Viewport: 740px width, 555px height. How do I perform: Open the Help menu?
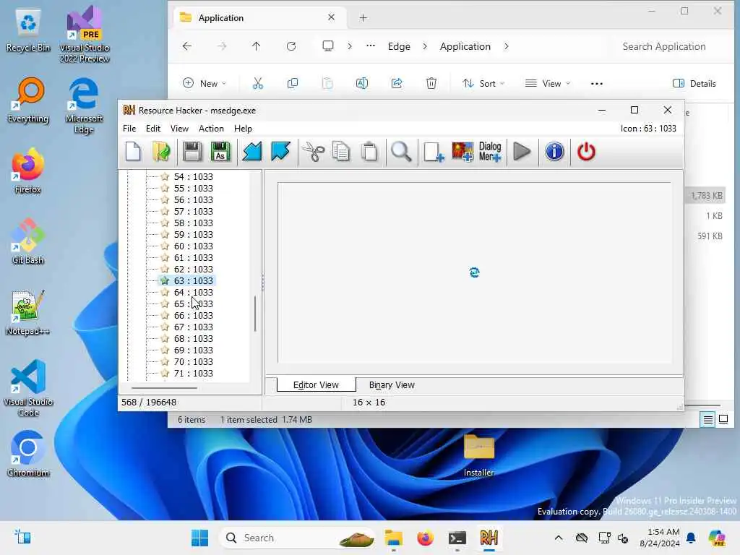coord(243,129)
